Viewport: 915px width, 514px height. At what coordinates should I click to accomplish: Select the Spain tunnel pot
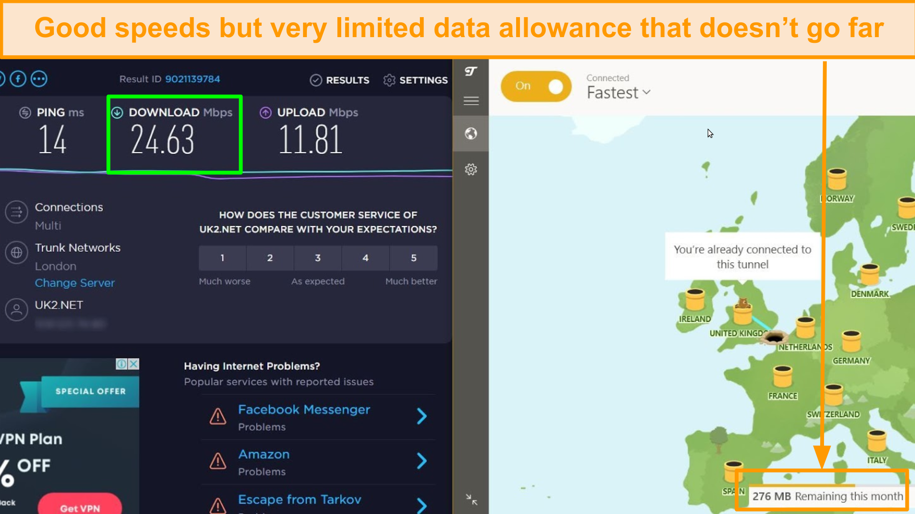tap(733, 473)
